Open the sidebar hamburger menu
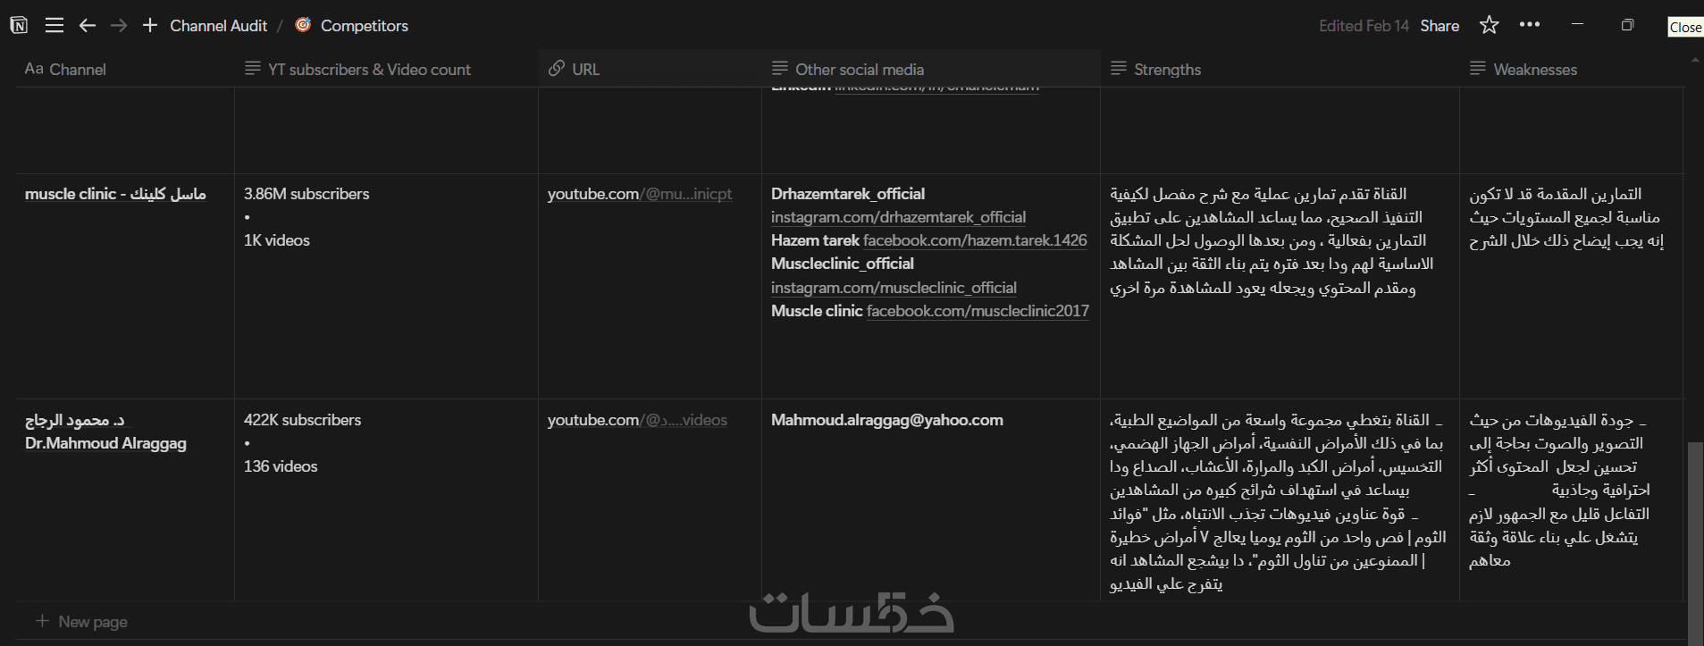1704x646 pixels. [x=55, y=25]
